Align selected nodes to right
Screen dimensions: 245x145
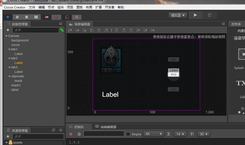pyautogui.click(x=106, y=30)
